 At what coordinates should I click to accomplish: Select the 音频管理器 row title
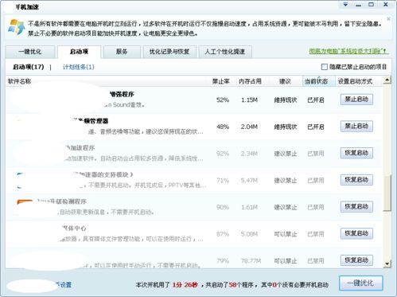pyautogui.click(x=91, y=121)
